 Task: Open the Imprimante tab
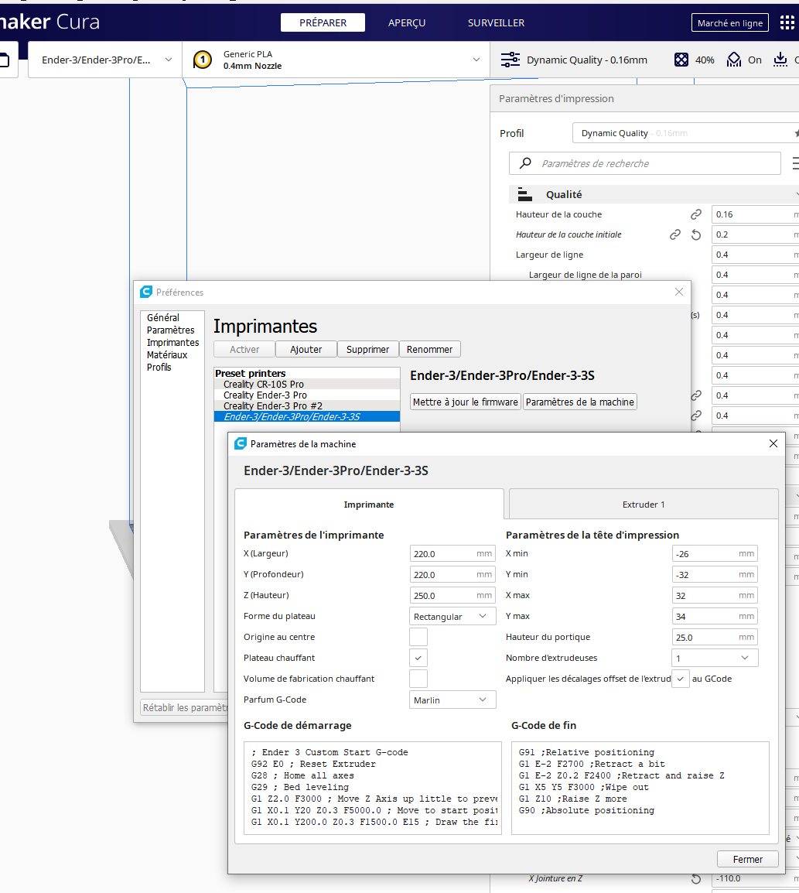[x=369, y=505]
